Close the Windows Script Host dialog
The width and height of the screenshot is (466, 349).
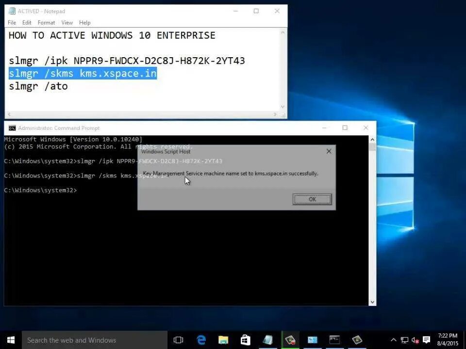[329, 151]
